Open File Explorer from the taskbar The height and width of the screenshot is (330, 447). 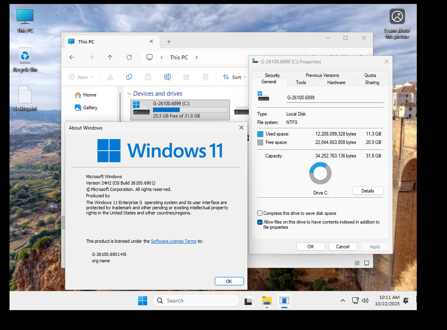[267, 301]
